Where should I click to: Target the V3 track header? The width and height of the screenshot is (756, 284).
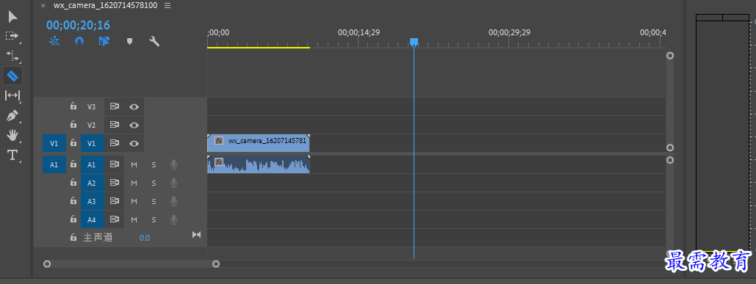tap(92, 106)
